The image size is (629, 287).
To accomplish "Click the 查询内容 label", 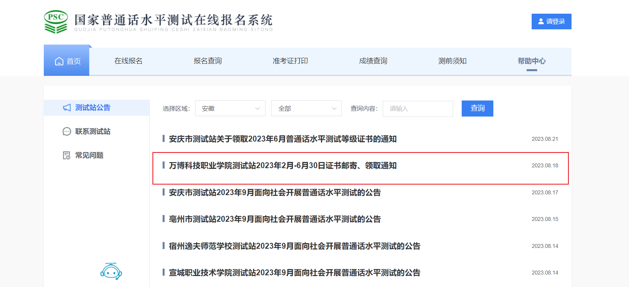I will point(364,108).
